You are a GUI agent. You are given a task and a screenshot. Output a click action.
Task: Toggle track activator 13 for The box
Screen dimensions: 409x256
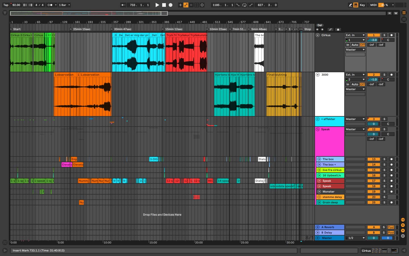[373, 159]
